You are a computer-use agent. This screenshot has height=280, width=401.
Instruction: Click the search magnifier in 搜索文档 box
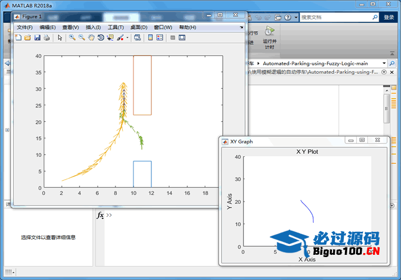coord(375,17)
